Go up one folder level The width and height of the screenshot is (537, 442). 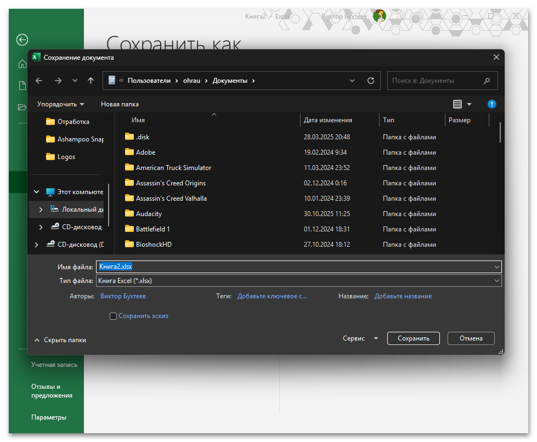tap(91, 80)
